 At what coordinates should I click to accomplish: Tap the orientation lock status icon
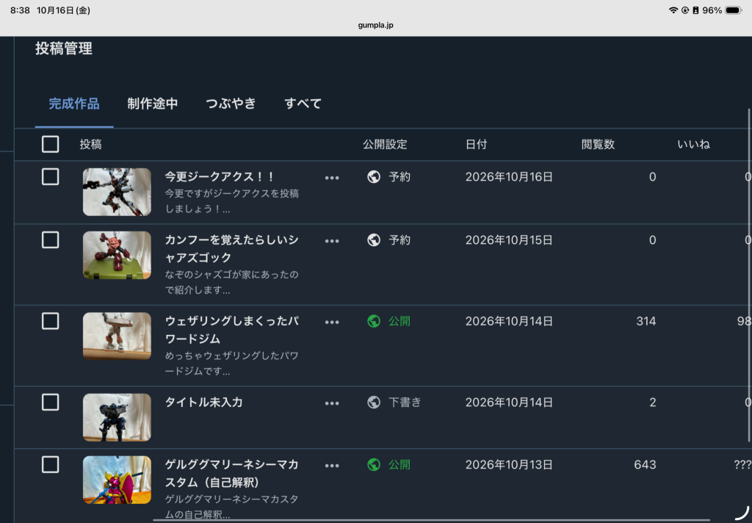[x=685, y=10]
